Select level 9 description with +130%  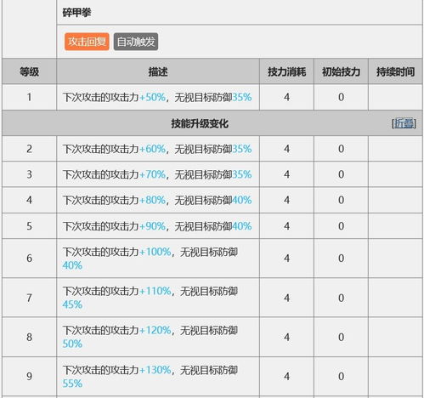[150, 377]
